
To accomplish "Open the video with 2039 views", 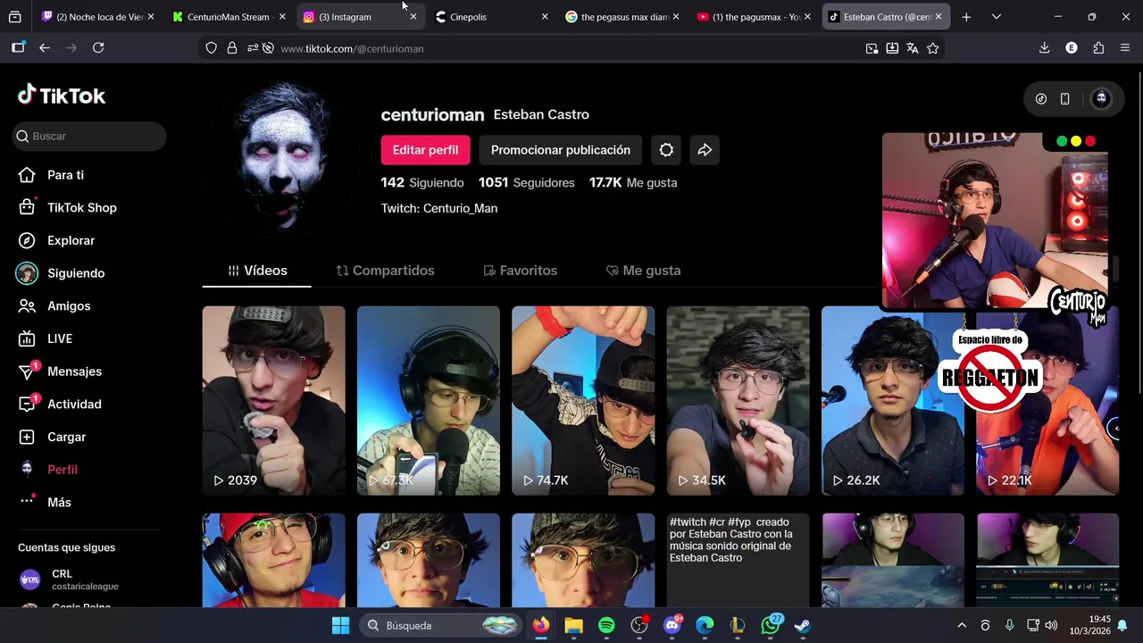I will (273, 400).
